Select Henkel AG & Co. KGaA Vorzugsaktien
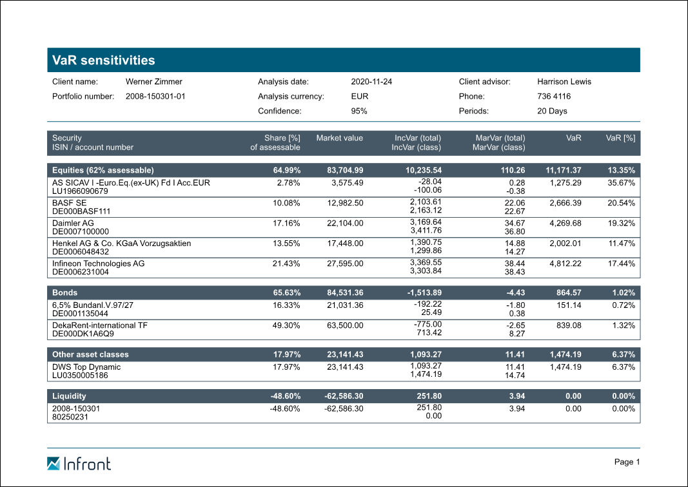This screenshot has height=487, width=688. [x=121, y=243]
